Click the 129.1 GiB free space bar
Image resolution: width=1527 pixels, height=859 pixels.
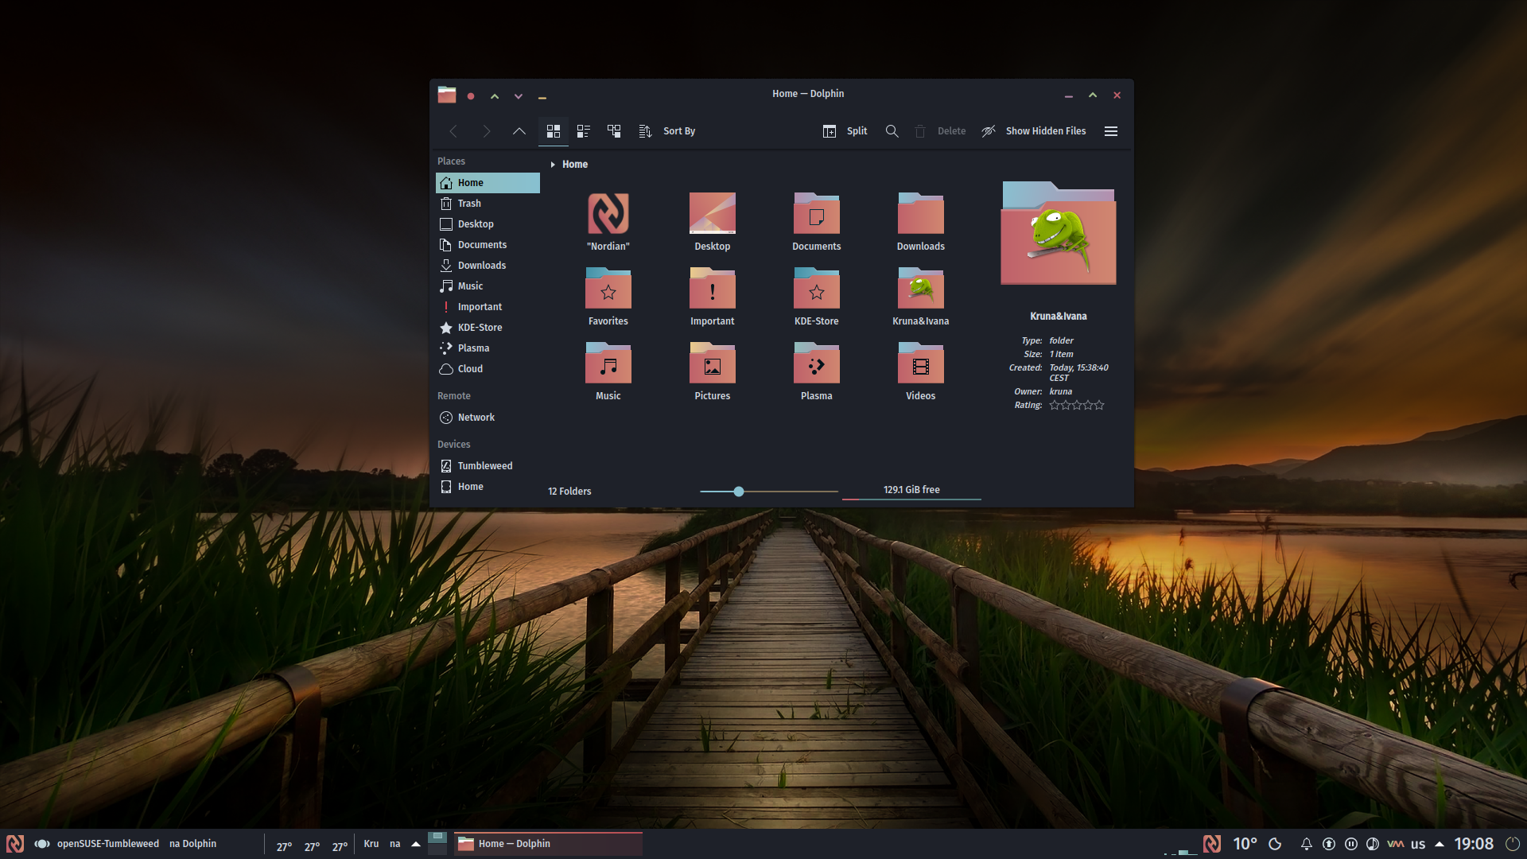tap(911, 491)
